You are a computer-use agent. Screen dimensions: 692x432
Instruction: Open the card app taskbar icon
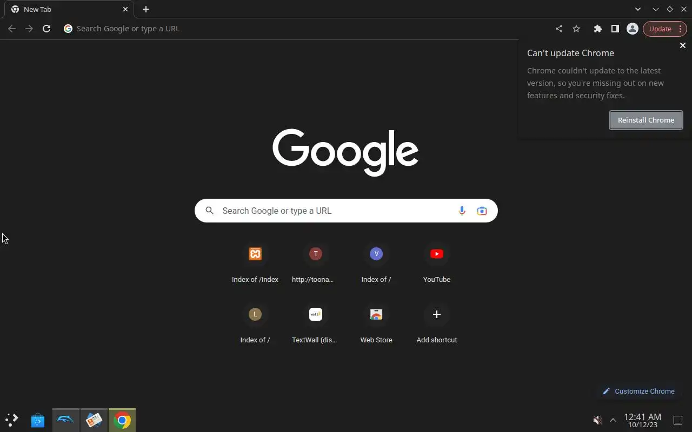94,420
